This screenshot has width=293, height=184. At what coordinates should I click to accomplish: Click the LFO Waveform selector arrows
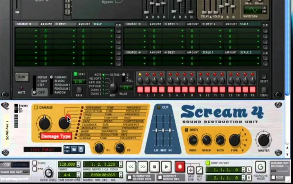tap(264, 10)
